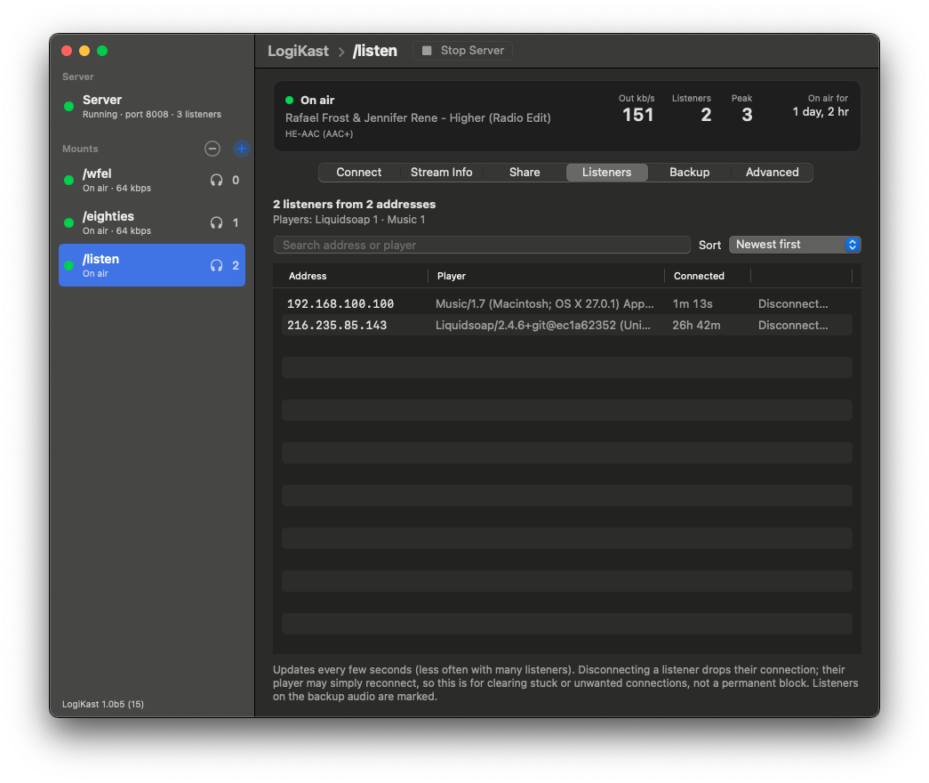
Task: Click the LogiKast 1.0b5 (15) version label
Action: [x=103, y=704]
